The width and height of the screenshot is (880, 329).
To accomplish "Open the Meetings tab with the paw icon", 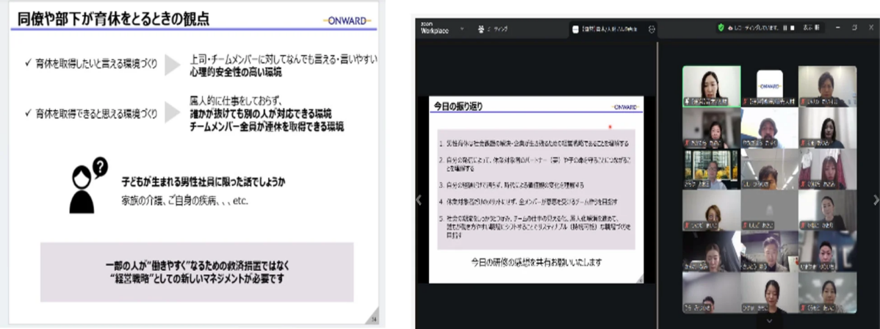I will [492, 29].
